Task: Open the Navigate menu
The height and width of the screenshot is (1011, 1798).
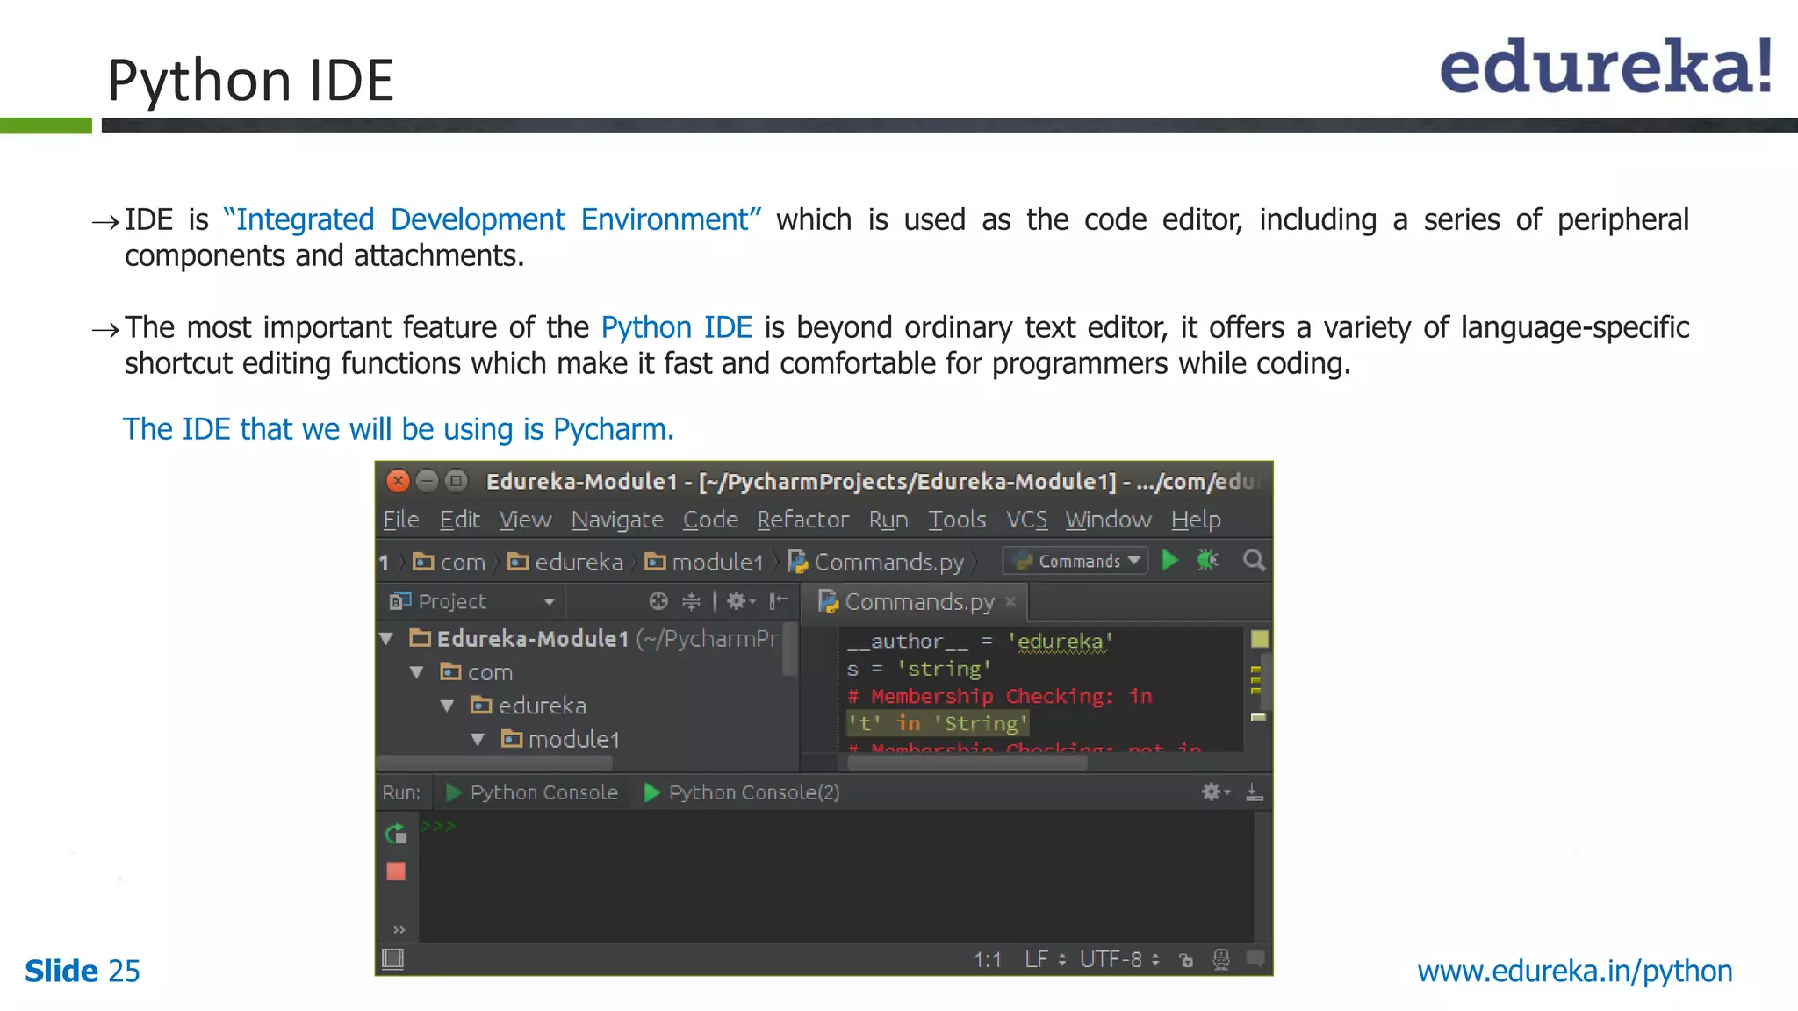Action: click(617, 520)
